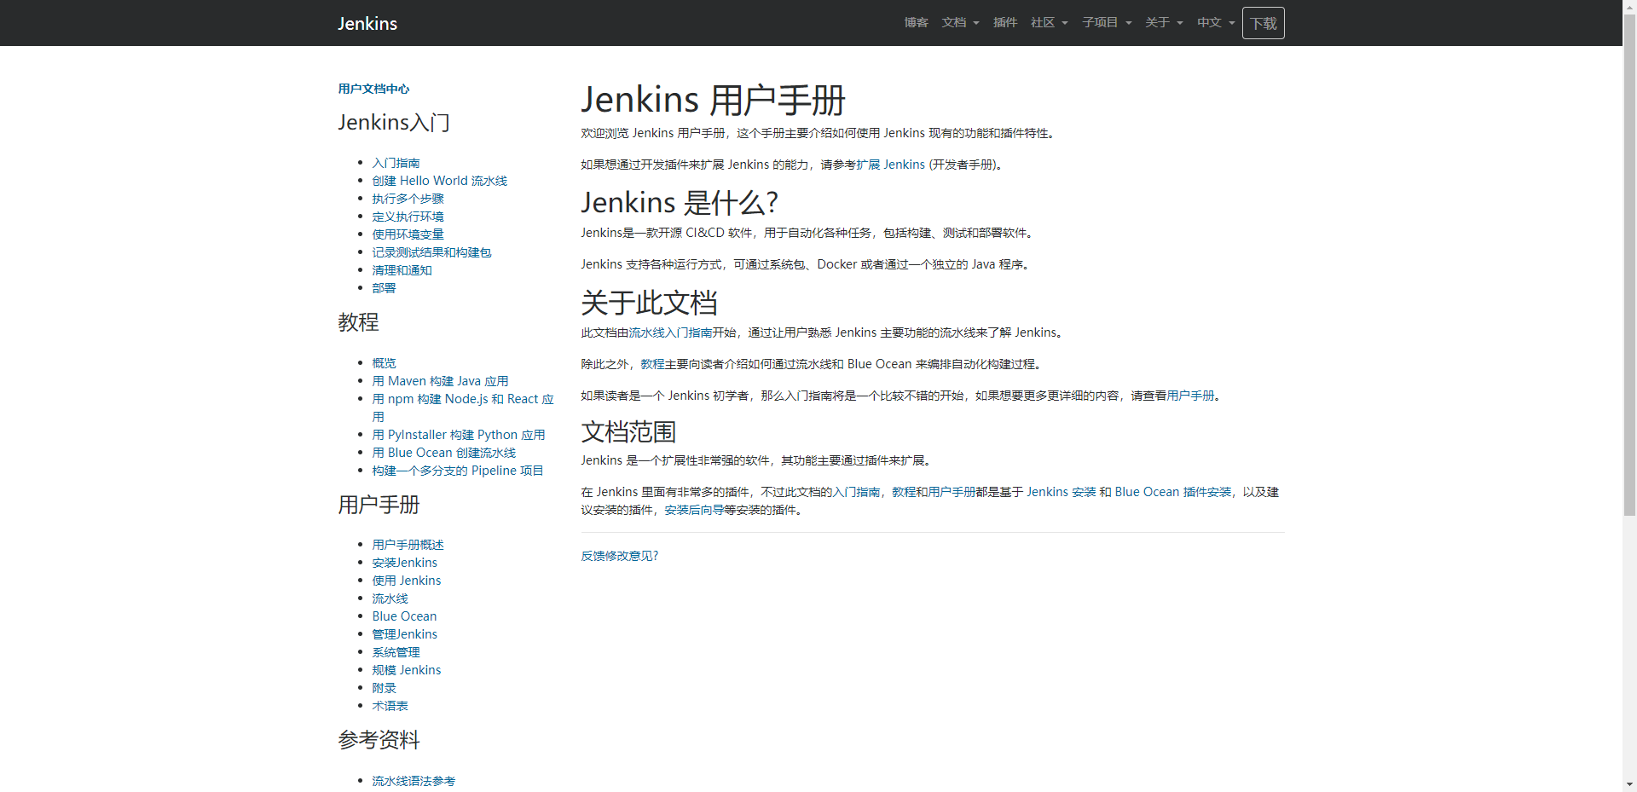Open the 用户文档中心 link
Image resolution: width=1637 pixels, height=792 pixels.
373,89
